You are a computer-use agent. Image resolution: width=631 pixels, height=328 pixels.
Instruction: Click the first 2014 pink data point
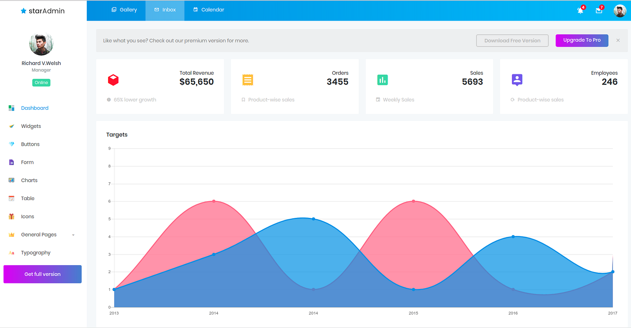[x=214, y=201]
